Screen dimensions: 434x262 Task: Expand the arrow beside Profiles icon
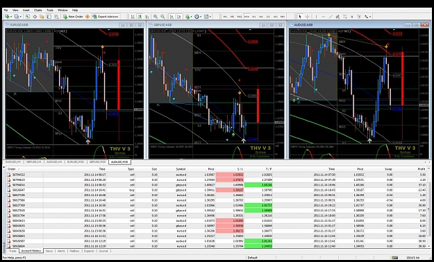click(20, 17)
